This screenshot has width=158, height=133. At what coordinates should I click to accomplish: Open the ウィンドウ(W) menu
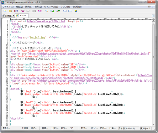coord(51,7)
